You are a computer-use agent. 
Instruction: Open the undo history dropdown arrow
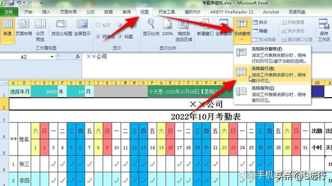[24, 3]
